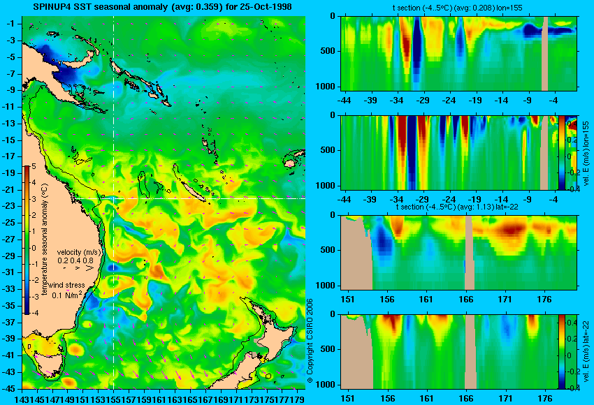Click the 'wind stress' legend label
Viewport: 594px width, 405px height.
[x=66, y=285]
